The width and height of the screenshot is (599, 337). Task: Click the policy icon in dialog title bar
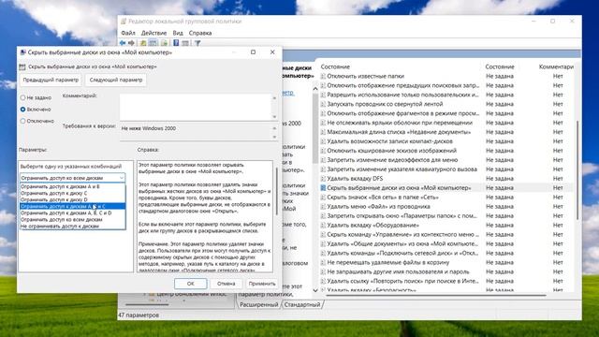[22, 52]
